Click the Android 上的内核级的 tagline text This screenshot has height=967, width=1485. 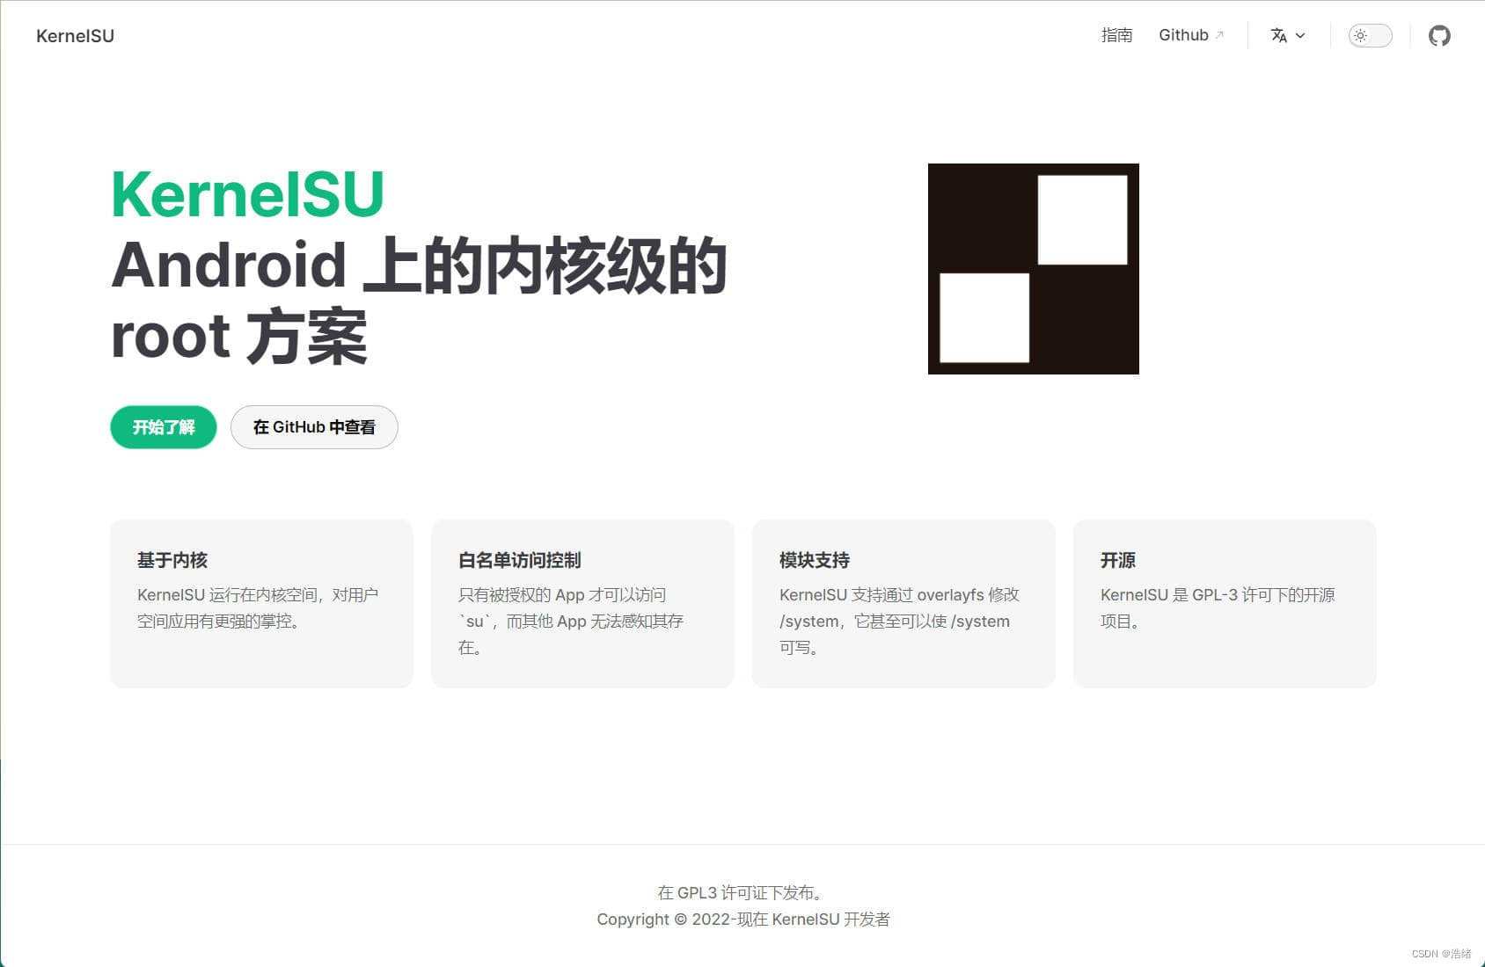tap(419, 265)
